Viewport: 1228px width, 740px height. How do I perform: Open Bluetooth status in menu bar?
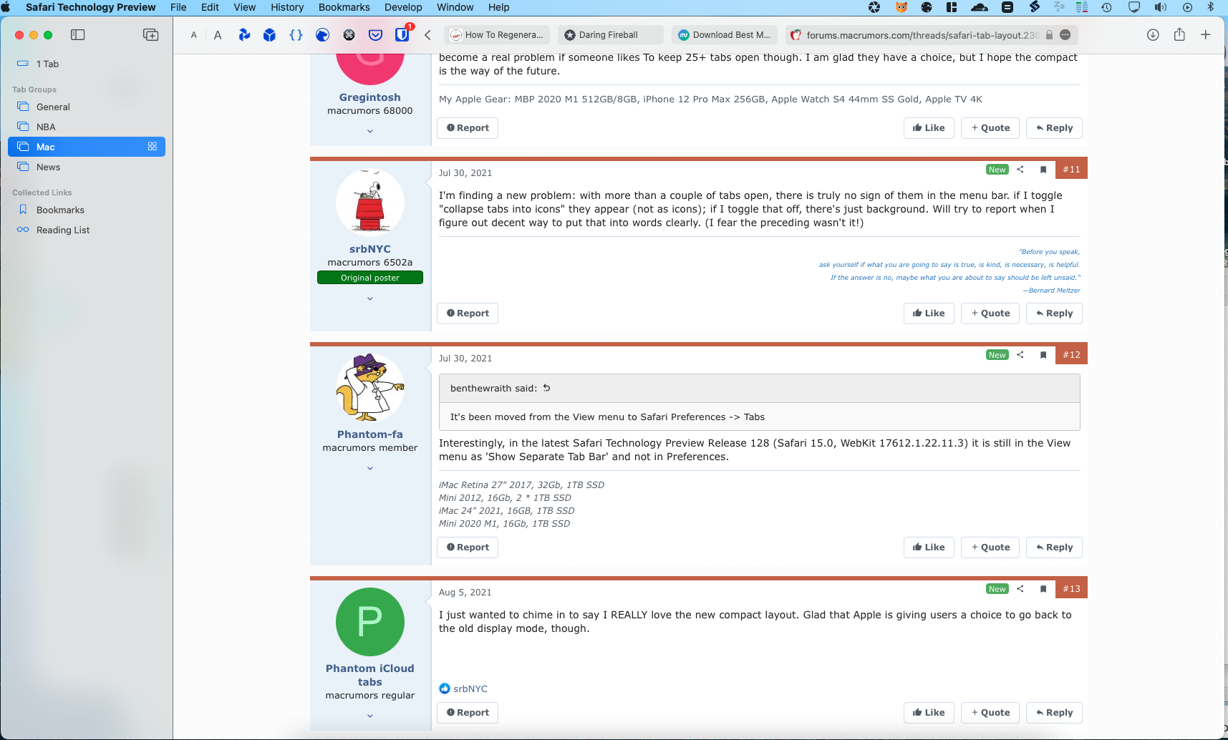click(1211, 7)
